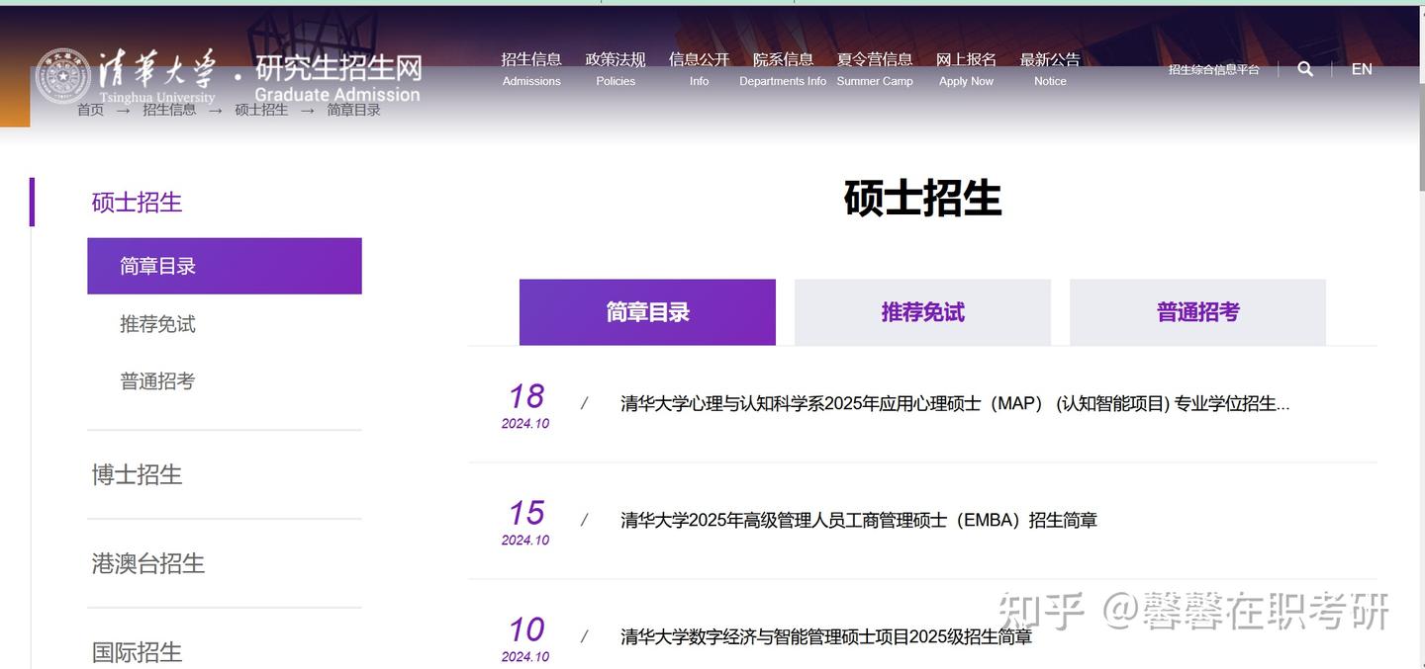This screenshot has width=1425, height=669.
Task: Switch to the 推荐免试 tab
Action: click(922, 312)
